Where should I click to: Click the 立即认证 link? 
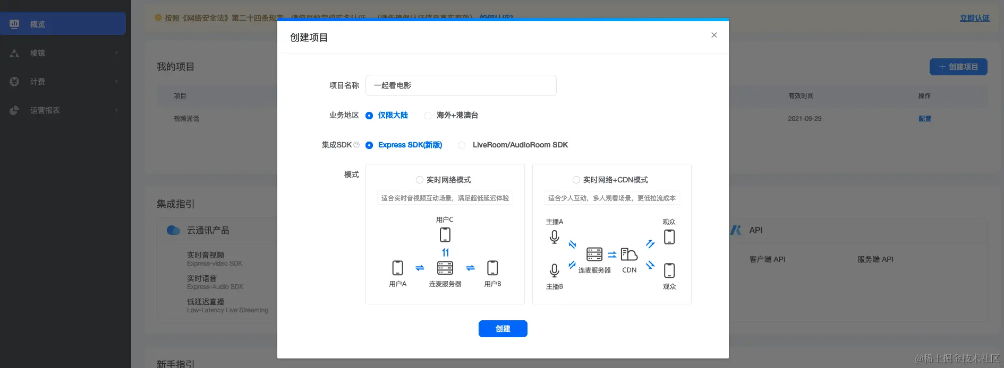(974, 18)
